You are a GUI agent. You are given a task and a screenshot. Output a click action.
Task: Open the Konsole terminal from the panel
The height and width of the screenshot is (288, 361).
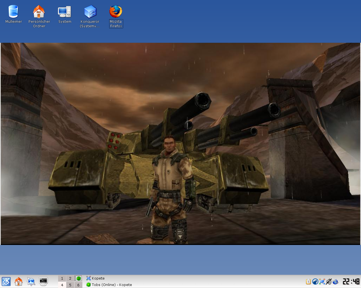(43, 281)
